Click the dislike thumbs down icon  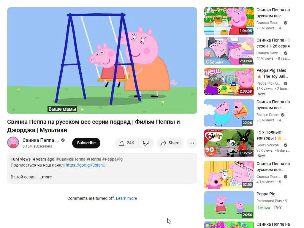(146, 143)
